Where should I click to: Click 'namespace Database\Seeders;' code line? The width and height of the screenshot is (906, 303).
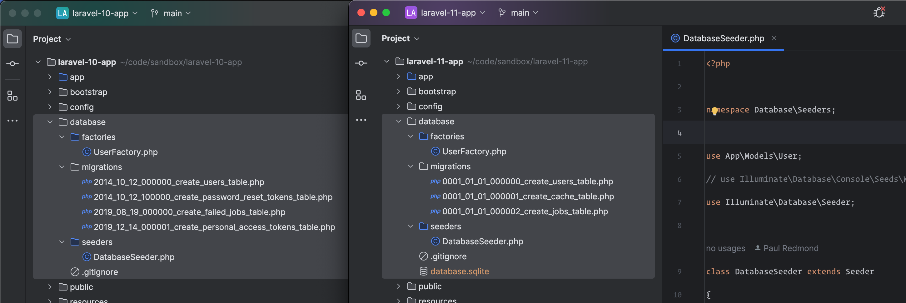pos(770,110)
